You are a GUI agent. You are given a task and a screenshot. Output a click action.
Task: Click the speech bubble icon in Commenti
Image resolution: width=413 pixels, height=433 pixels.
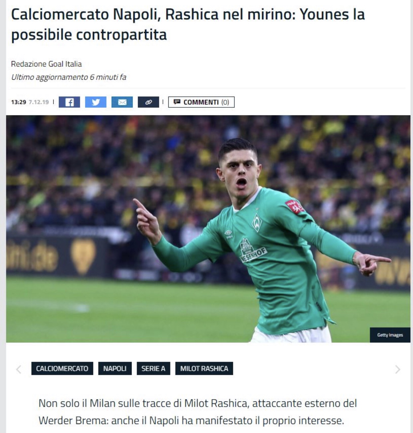(x=177, y=102)
